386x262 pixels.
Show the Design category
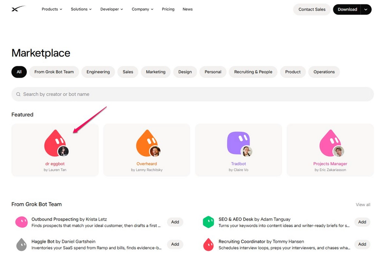(x=185, y=72)
